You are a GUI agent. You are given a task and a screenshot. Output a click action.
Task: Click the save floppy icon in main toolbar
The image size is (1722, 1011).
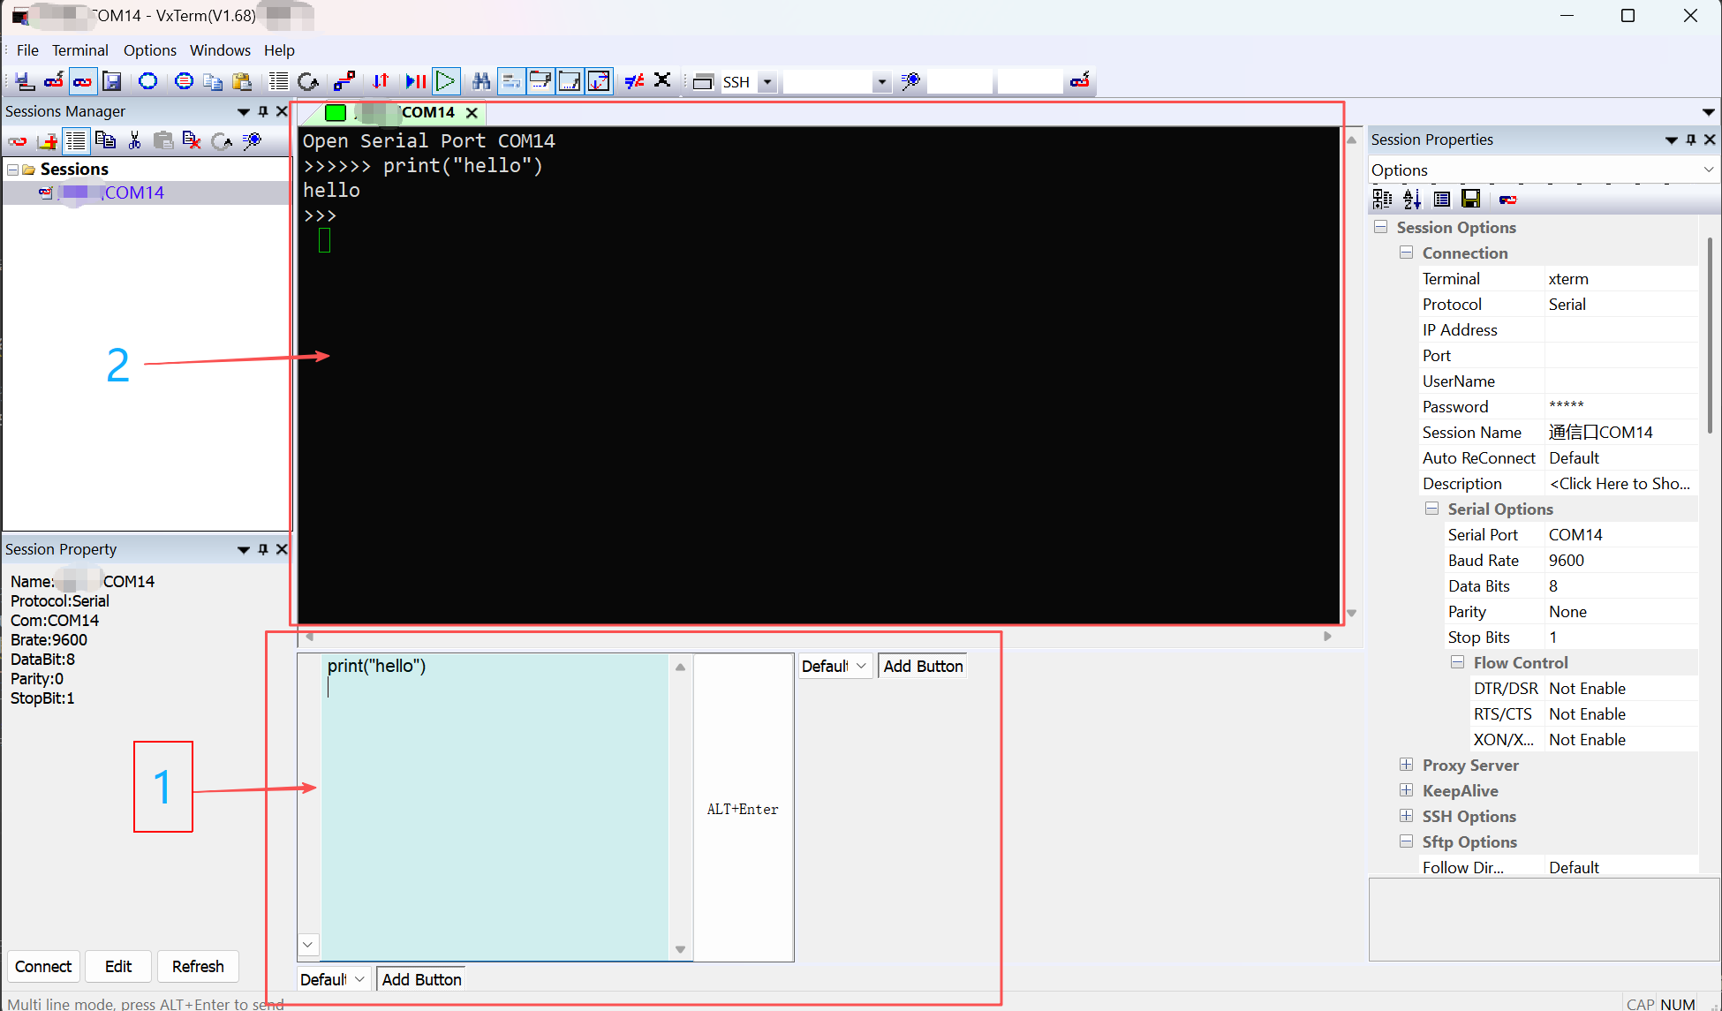112,81
